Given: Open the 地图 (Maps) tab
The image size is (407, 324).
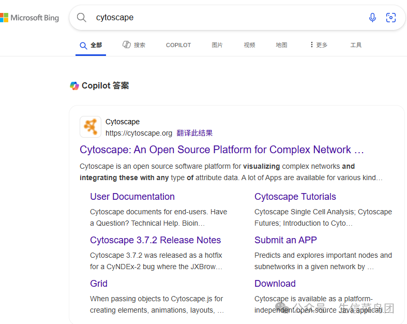Looking at the screenshot, I should (x=282, y=45).
